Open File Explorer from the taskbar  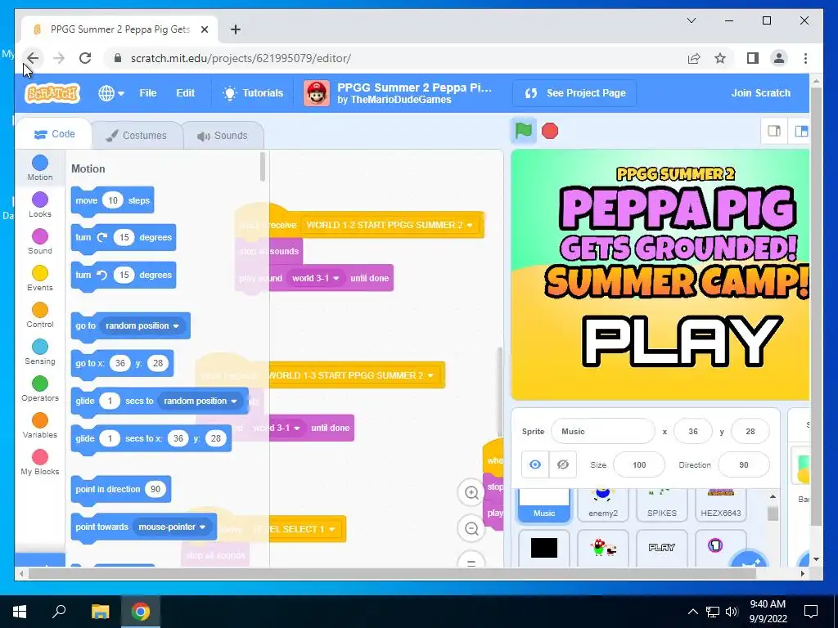tap(100, 612)
